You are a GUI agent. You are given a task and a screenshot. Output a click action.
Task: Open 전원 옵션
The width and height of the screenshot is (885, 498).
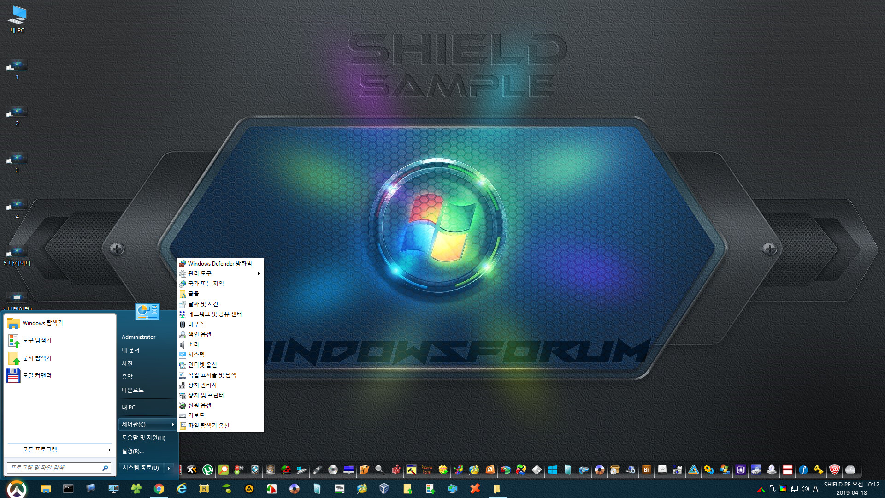pyautogui.click(x=220, y=405)
